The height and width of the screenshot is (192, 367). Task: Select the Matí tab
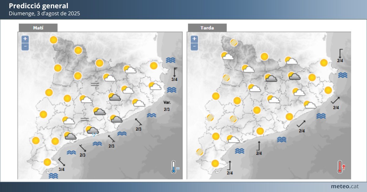coord(38,28)
